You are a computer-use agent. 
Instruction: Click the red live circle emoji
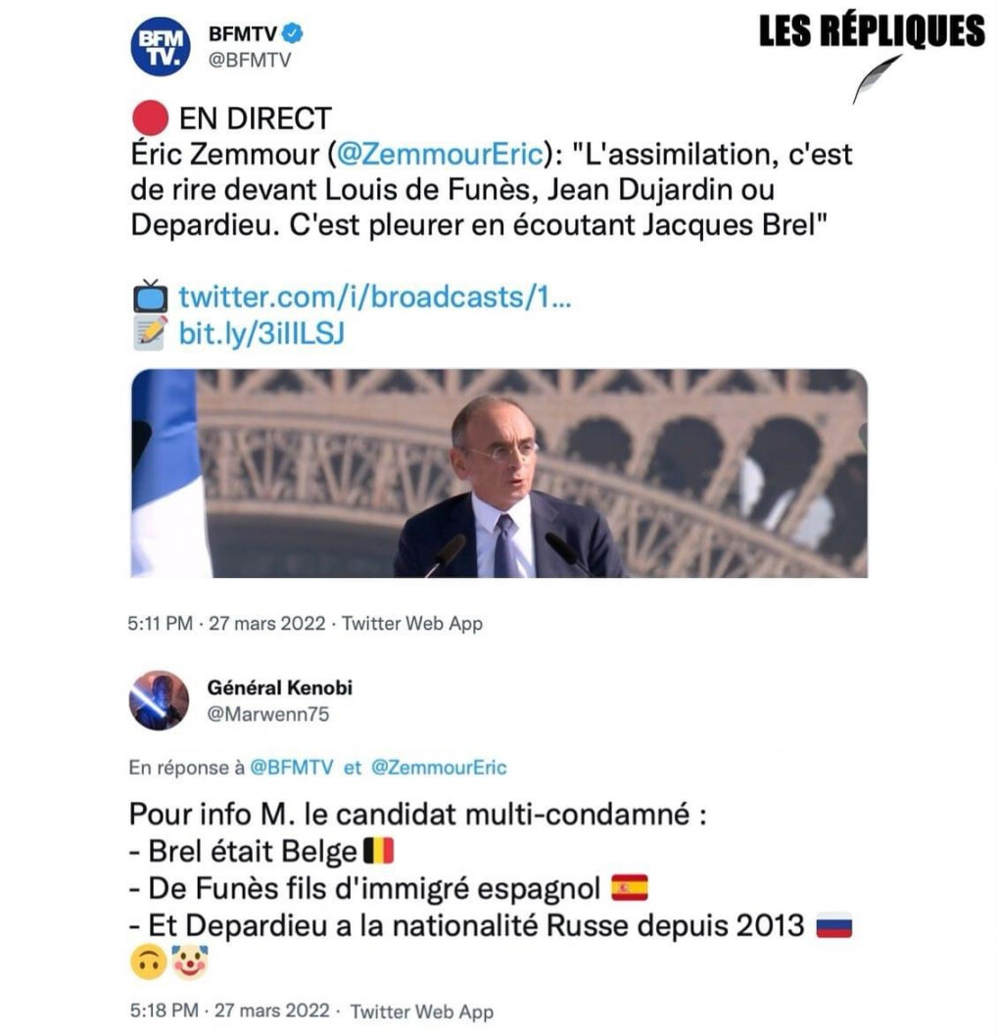[150, 118]
